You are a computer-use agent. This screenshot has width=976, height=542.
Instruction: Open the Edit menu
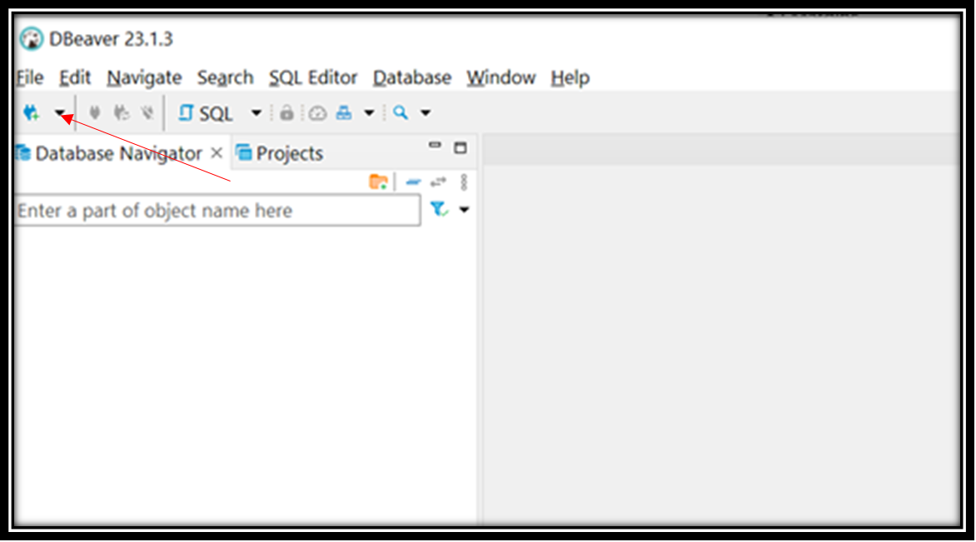(x=75, y=77)
